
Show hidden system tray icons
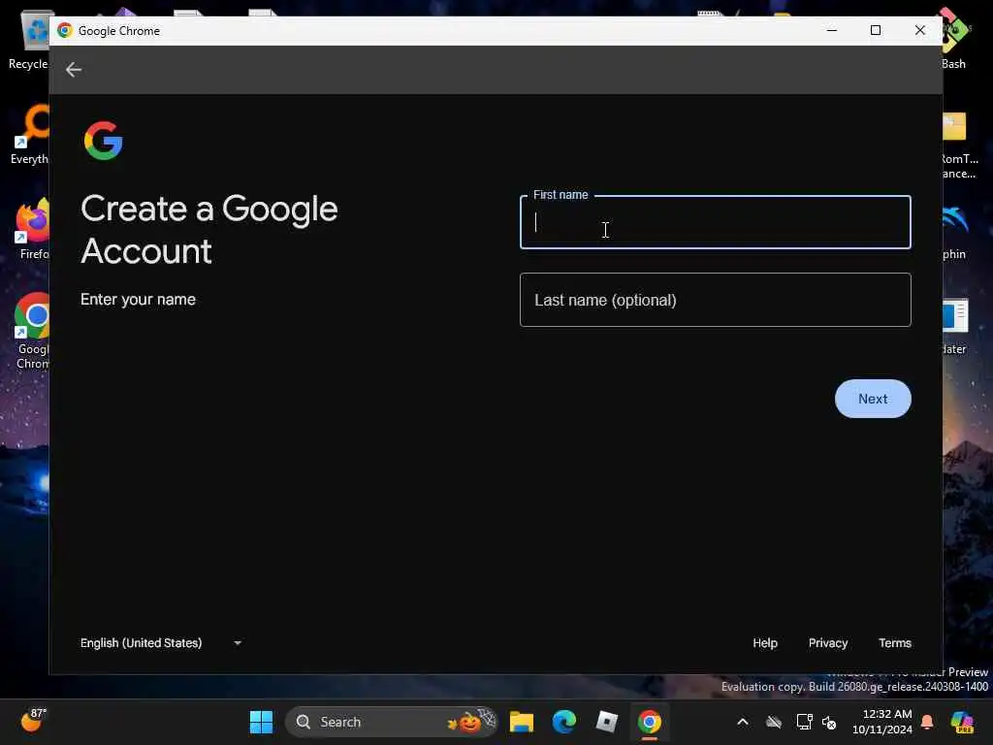click(x=742, y=722)
